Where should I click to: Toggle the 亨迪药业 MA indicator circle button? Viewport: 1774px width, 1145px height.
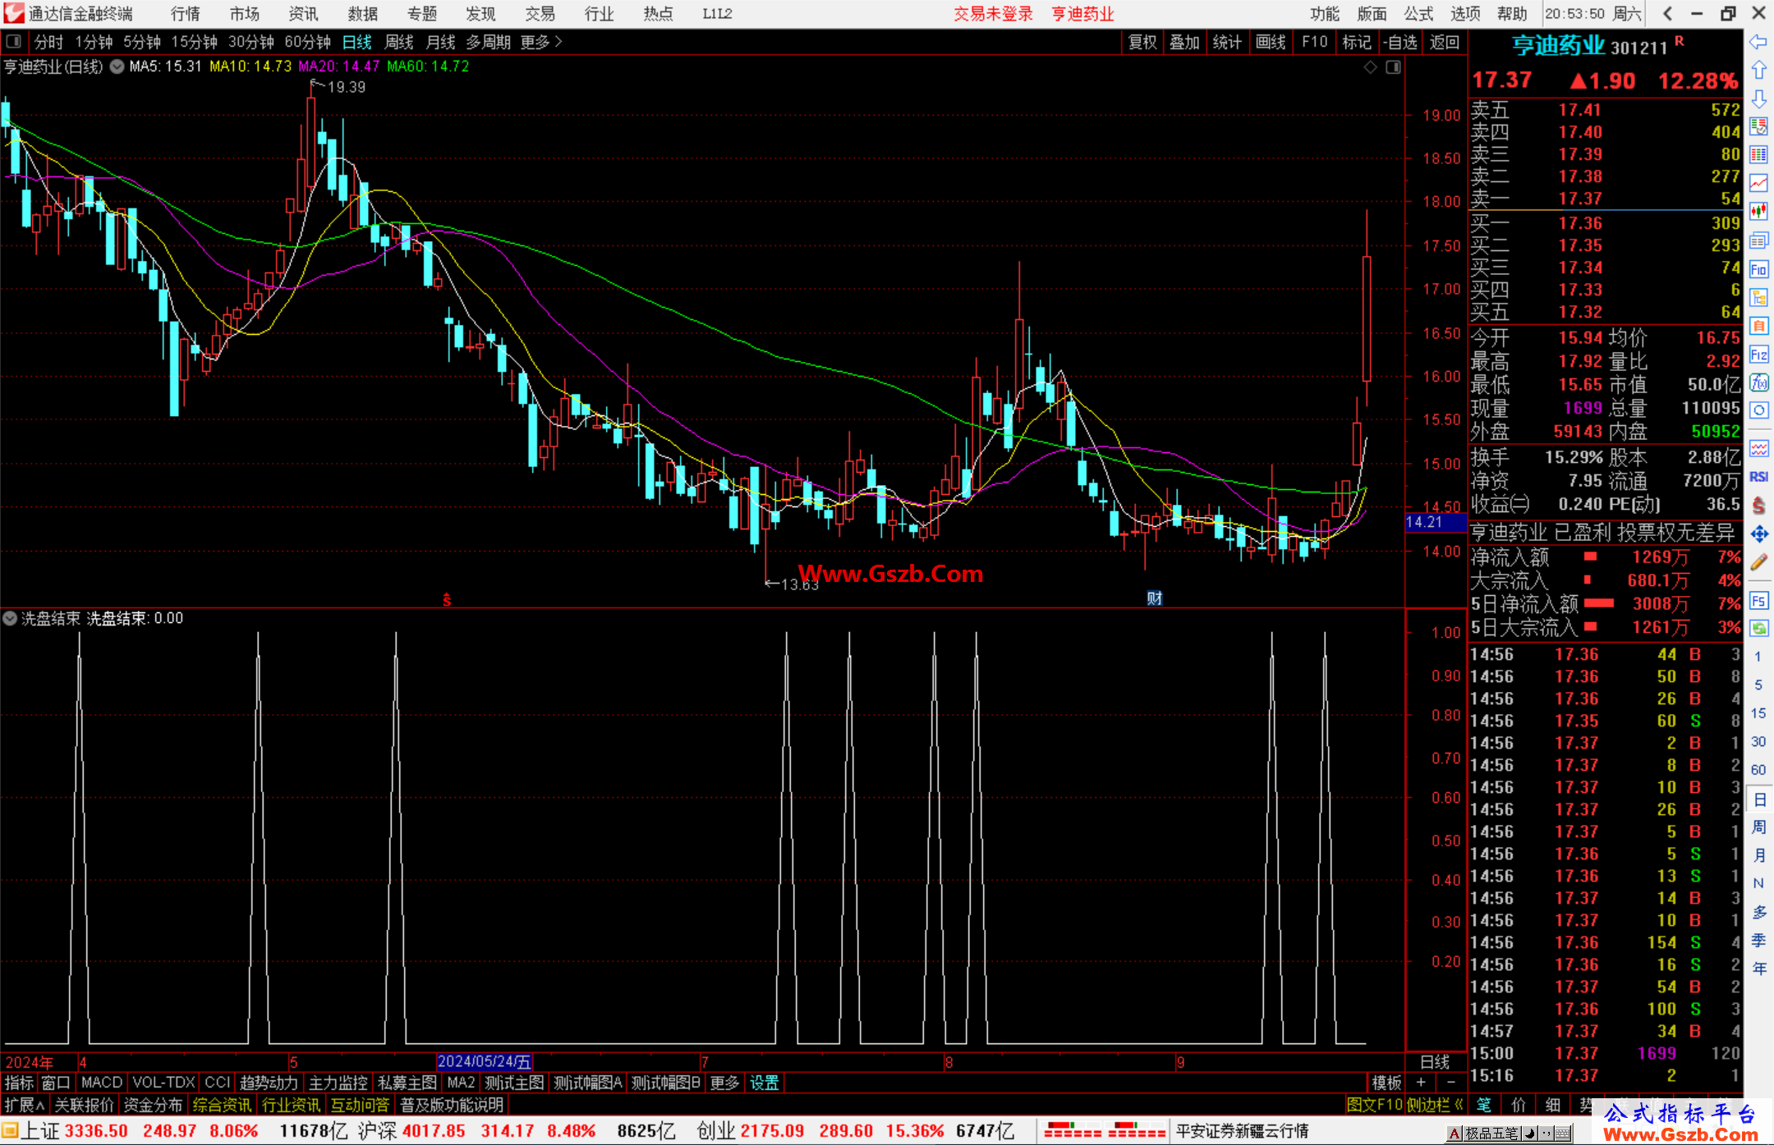(x=117, y=66)
